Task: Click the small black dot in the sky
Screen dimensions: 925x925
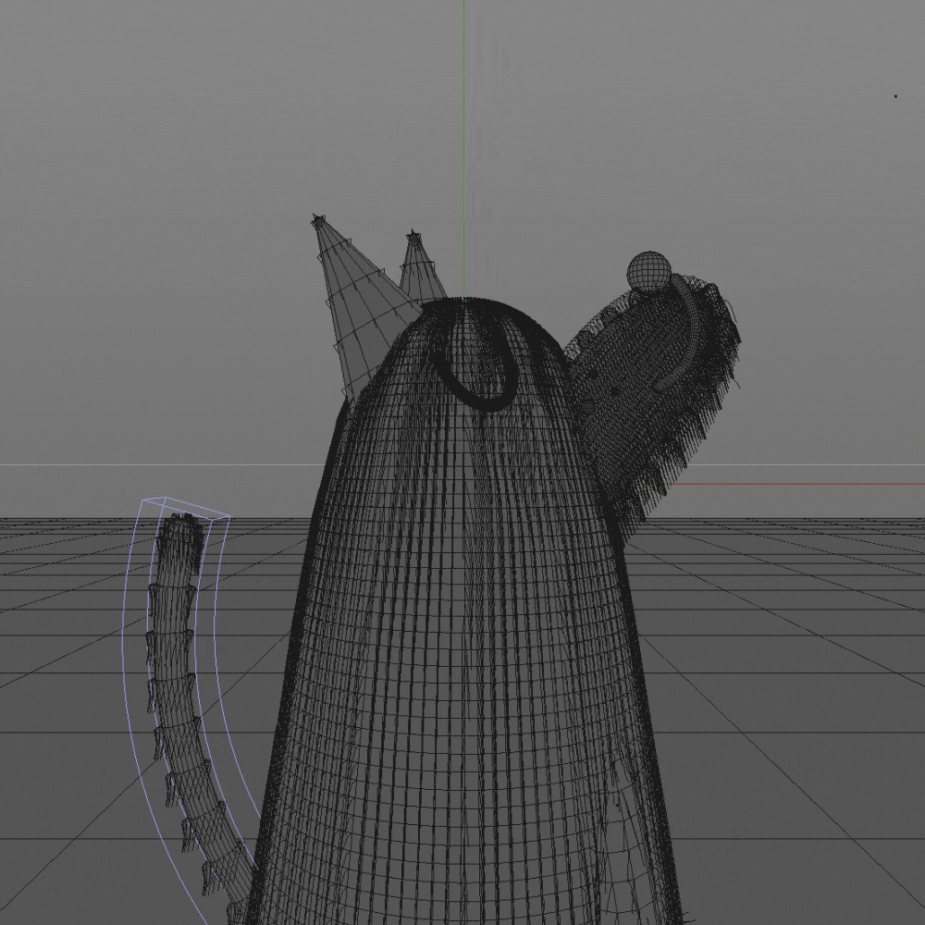Action: click(895, 95)
